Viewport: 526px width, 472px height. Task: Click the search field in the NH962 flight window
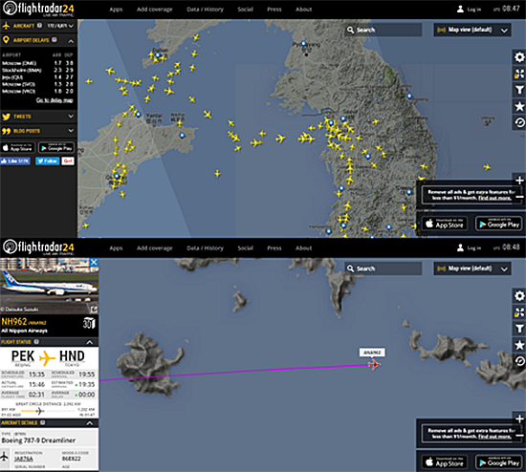(384, 268)
